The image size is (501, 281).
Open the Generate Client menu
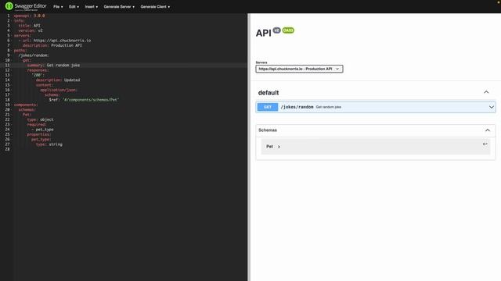155,7
